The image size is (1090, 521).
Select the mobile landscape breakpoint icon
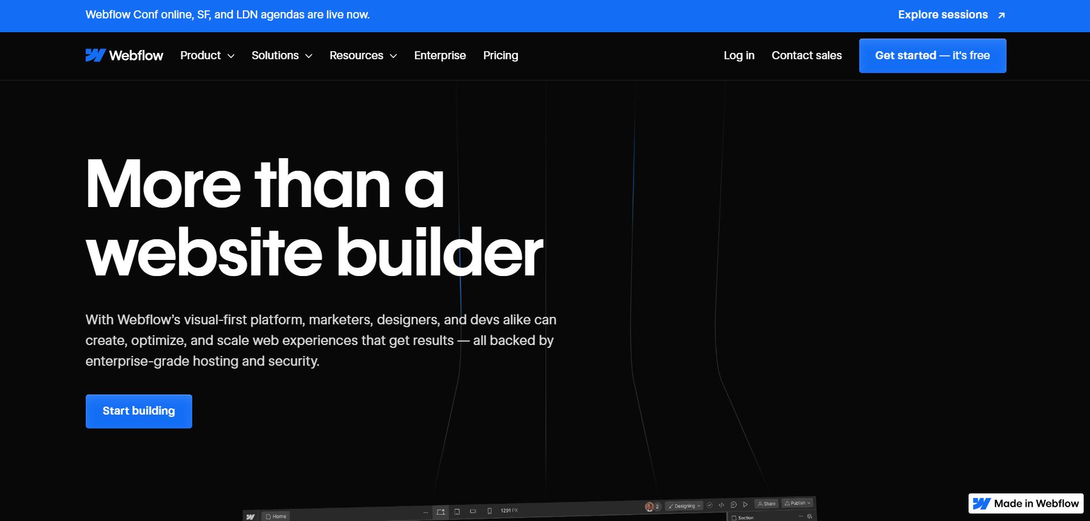tap(473, 511)
